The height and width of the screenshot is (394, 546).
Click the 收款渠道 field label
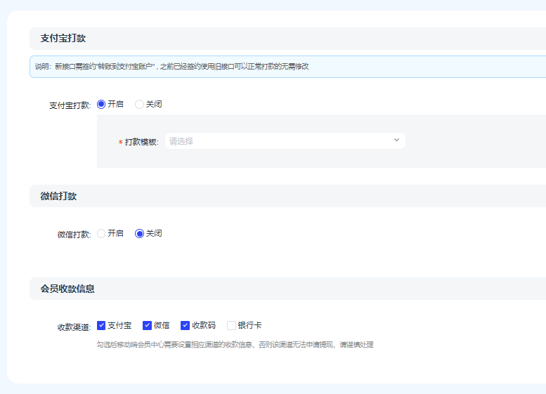[x=74, y=327]
